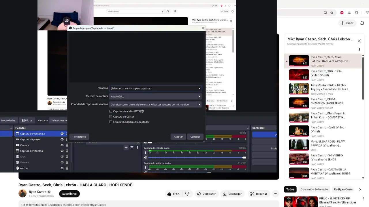This screenshot has height=207, width=369.
Task: Toggle lock on Captura de juego source
Action: click(x=67, y=139)
